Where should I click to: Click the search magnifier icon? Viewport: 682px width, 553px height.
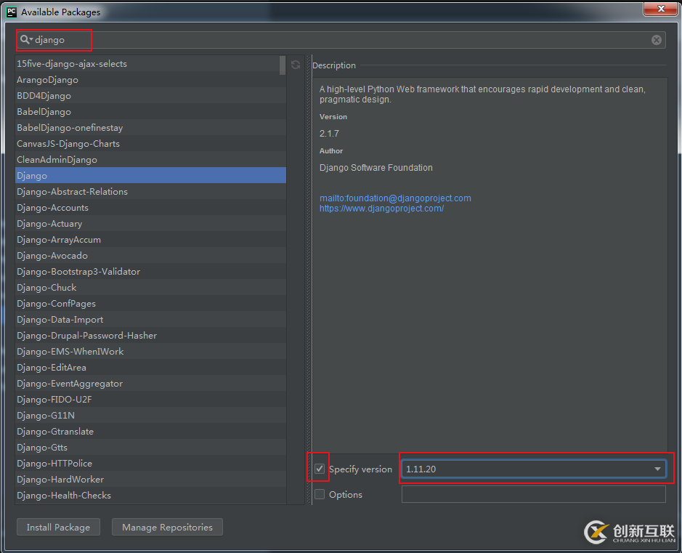pos(25,40)
